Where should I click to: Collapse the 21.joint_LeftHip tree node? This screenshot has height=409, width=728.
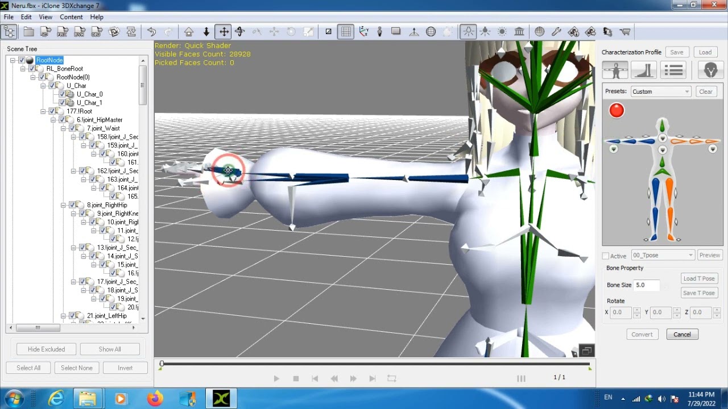click(x=64, y=316)
